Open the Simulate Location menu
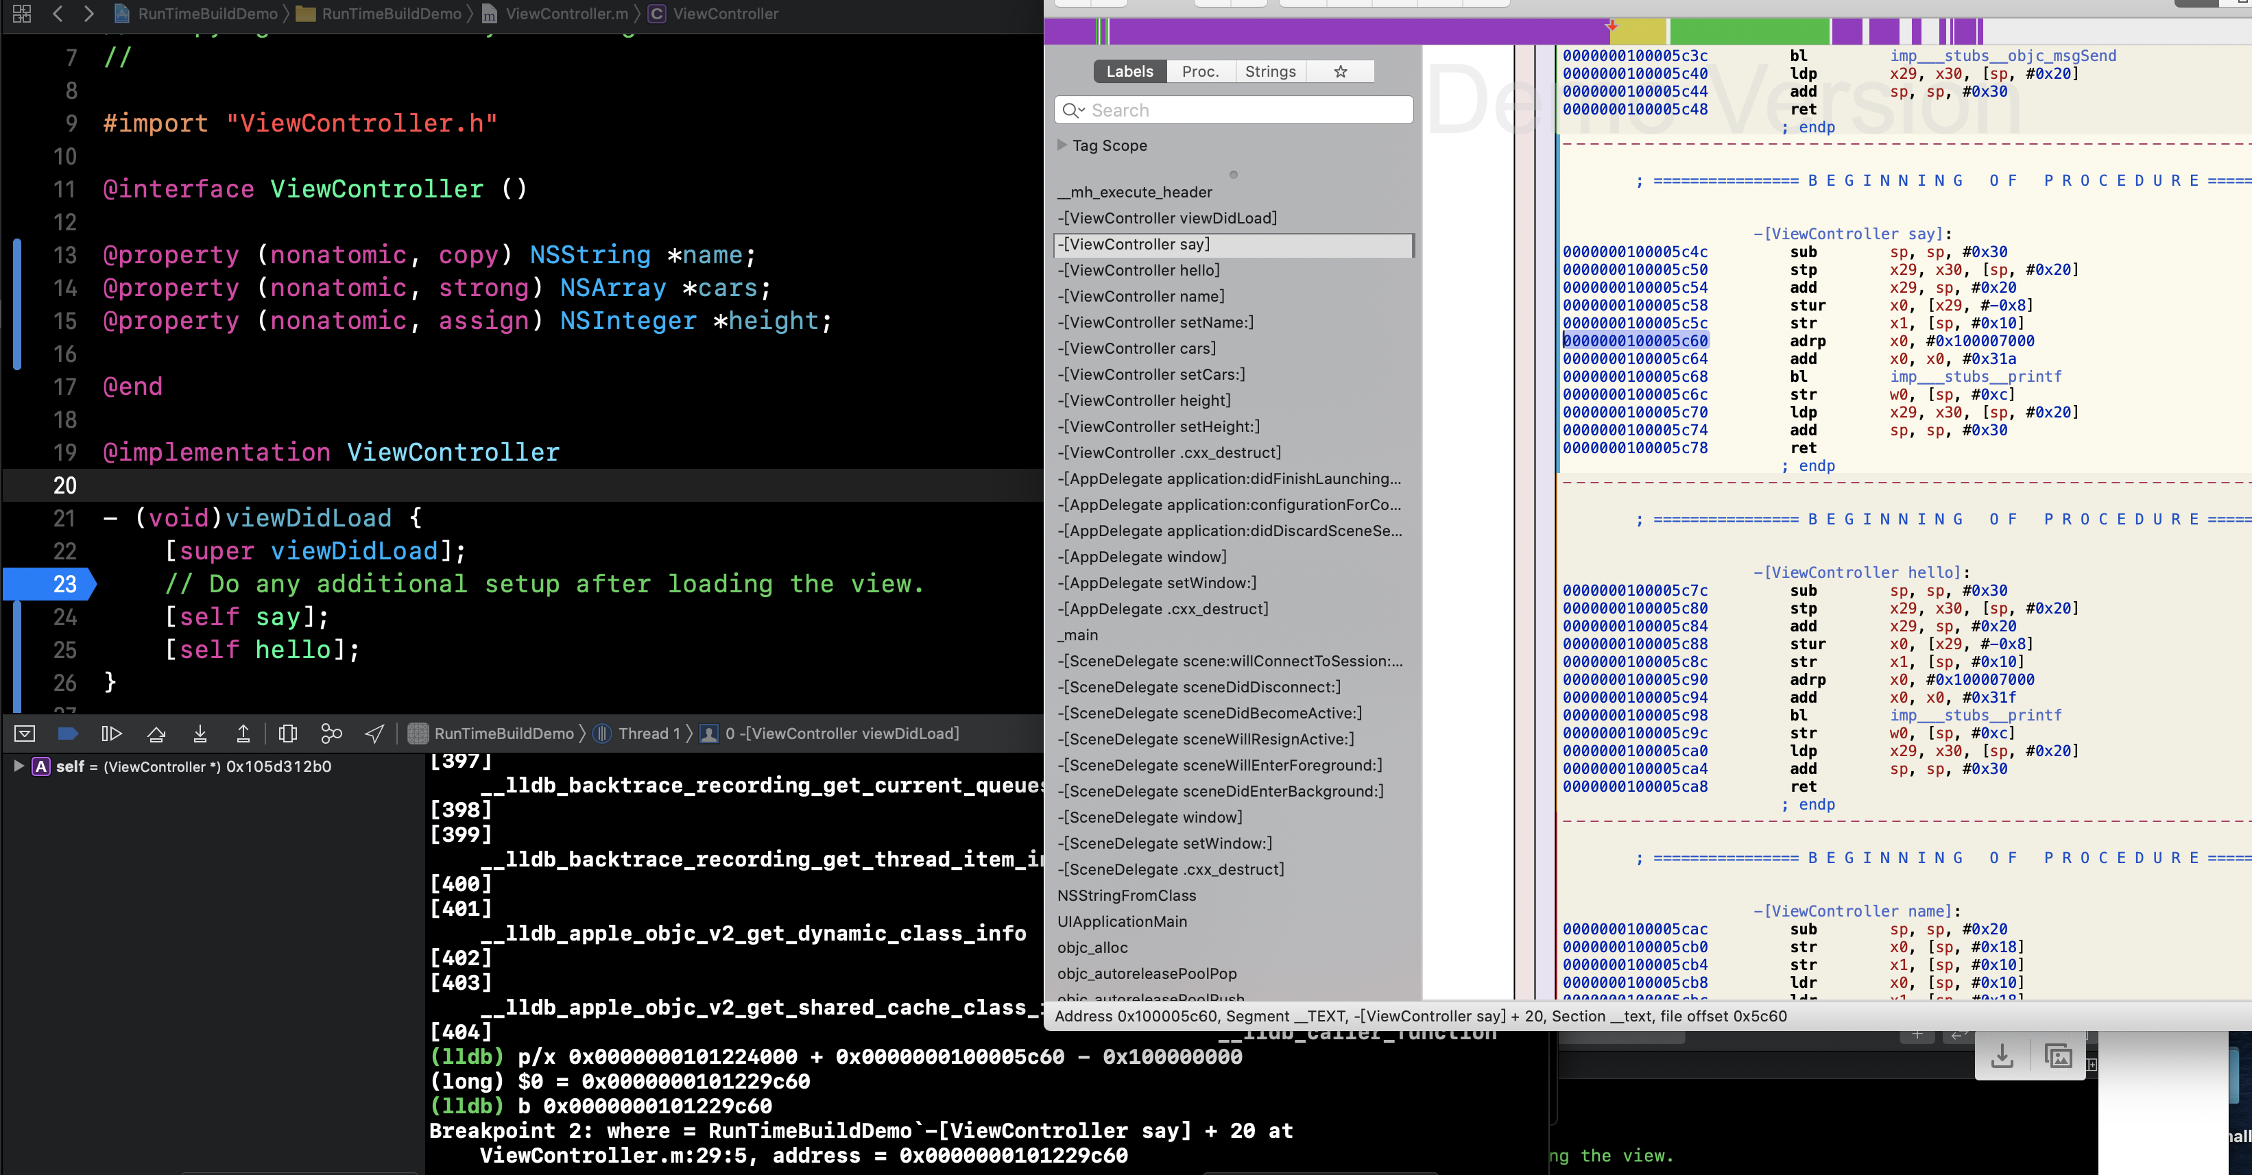Image resolution: width=2252 pixels, height=1175 pixels. [x=375, y=734]
